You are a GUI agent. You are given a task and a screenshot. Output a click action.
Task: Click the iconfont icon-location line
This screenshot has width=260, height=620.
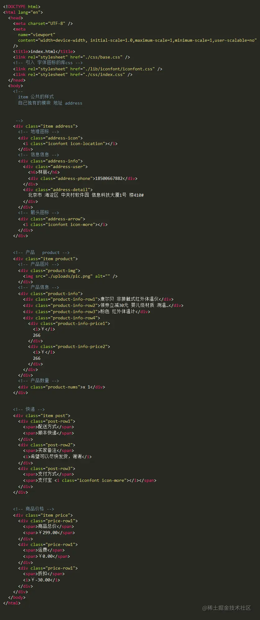(x=70, y=143)
